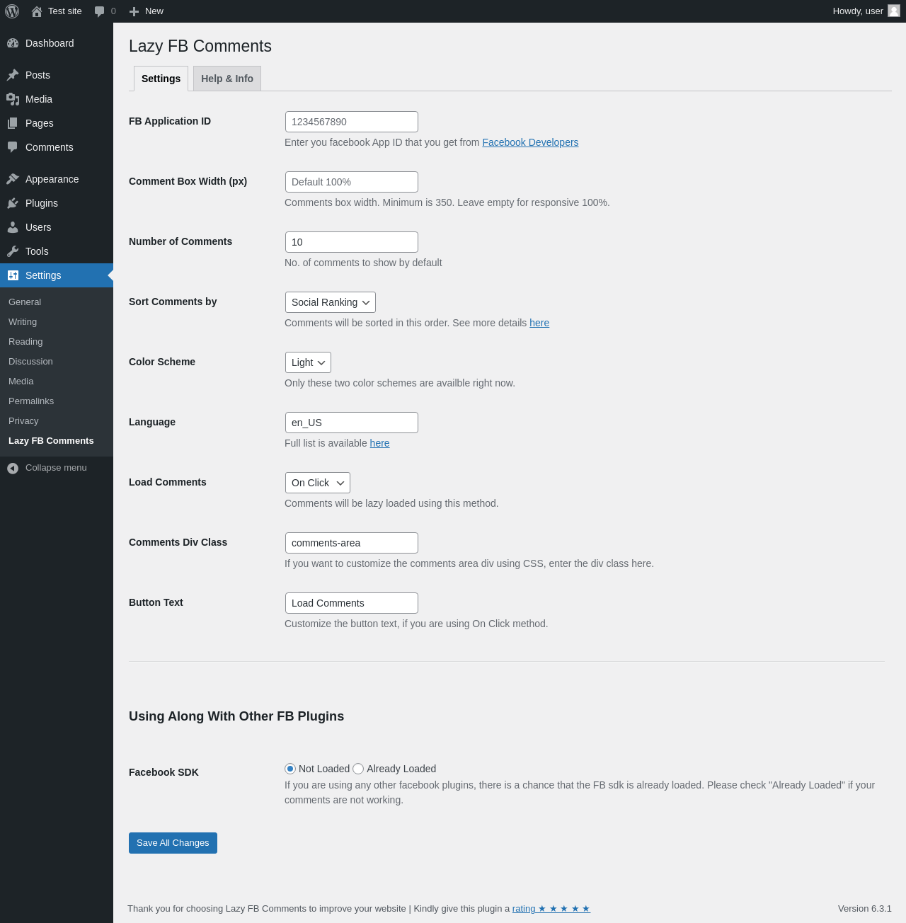This screenshot has height=923, width=906.
Task: Click the Version 6.3.1 footer text
Action: point(865,908)
